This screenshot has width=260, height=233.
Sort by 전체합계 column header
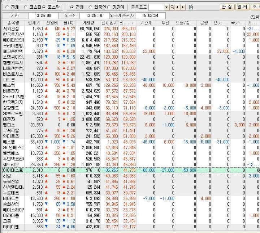109,23
